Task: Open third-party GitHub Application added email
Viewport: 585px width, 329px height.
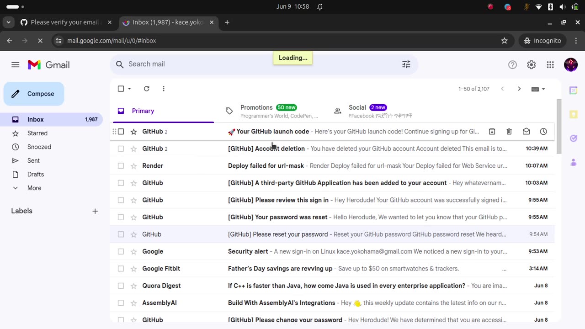Action: coord(332,183)
